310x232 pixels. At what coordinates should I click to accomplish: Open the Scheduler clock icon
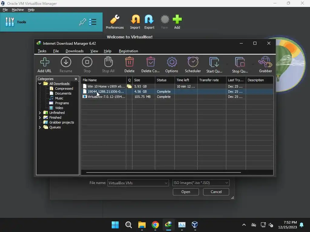193,62
